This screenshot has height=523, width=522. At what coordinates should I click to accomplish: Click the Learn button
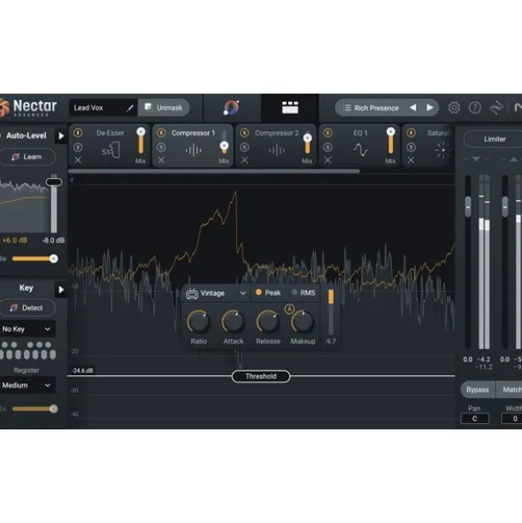tap(27, 157)
